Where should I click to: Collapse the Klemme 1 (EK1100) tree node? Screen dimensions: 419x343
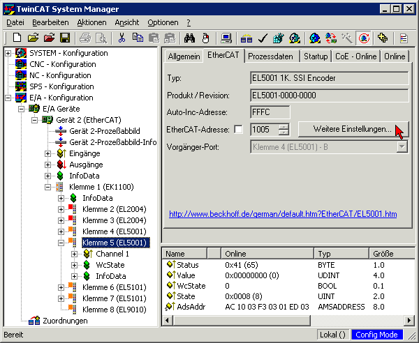tap(48, 187)
